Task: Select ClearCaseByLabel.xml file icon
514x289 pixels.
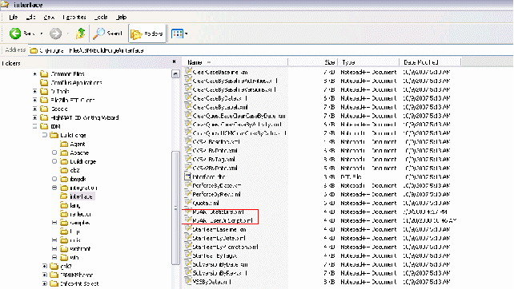Action: (188, 106)
